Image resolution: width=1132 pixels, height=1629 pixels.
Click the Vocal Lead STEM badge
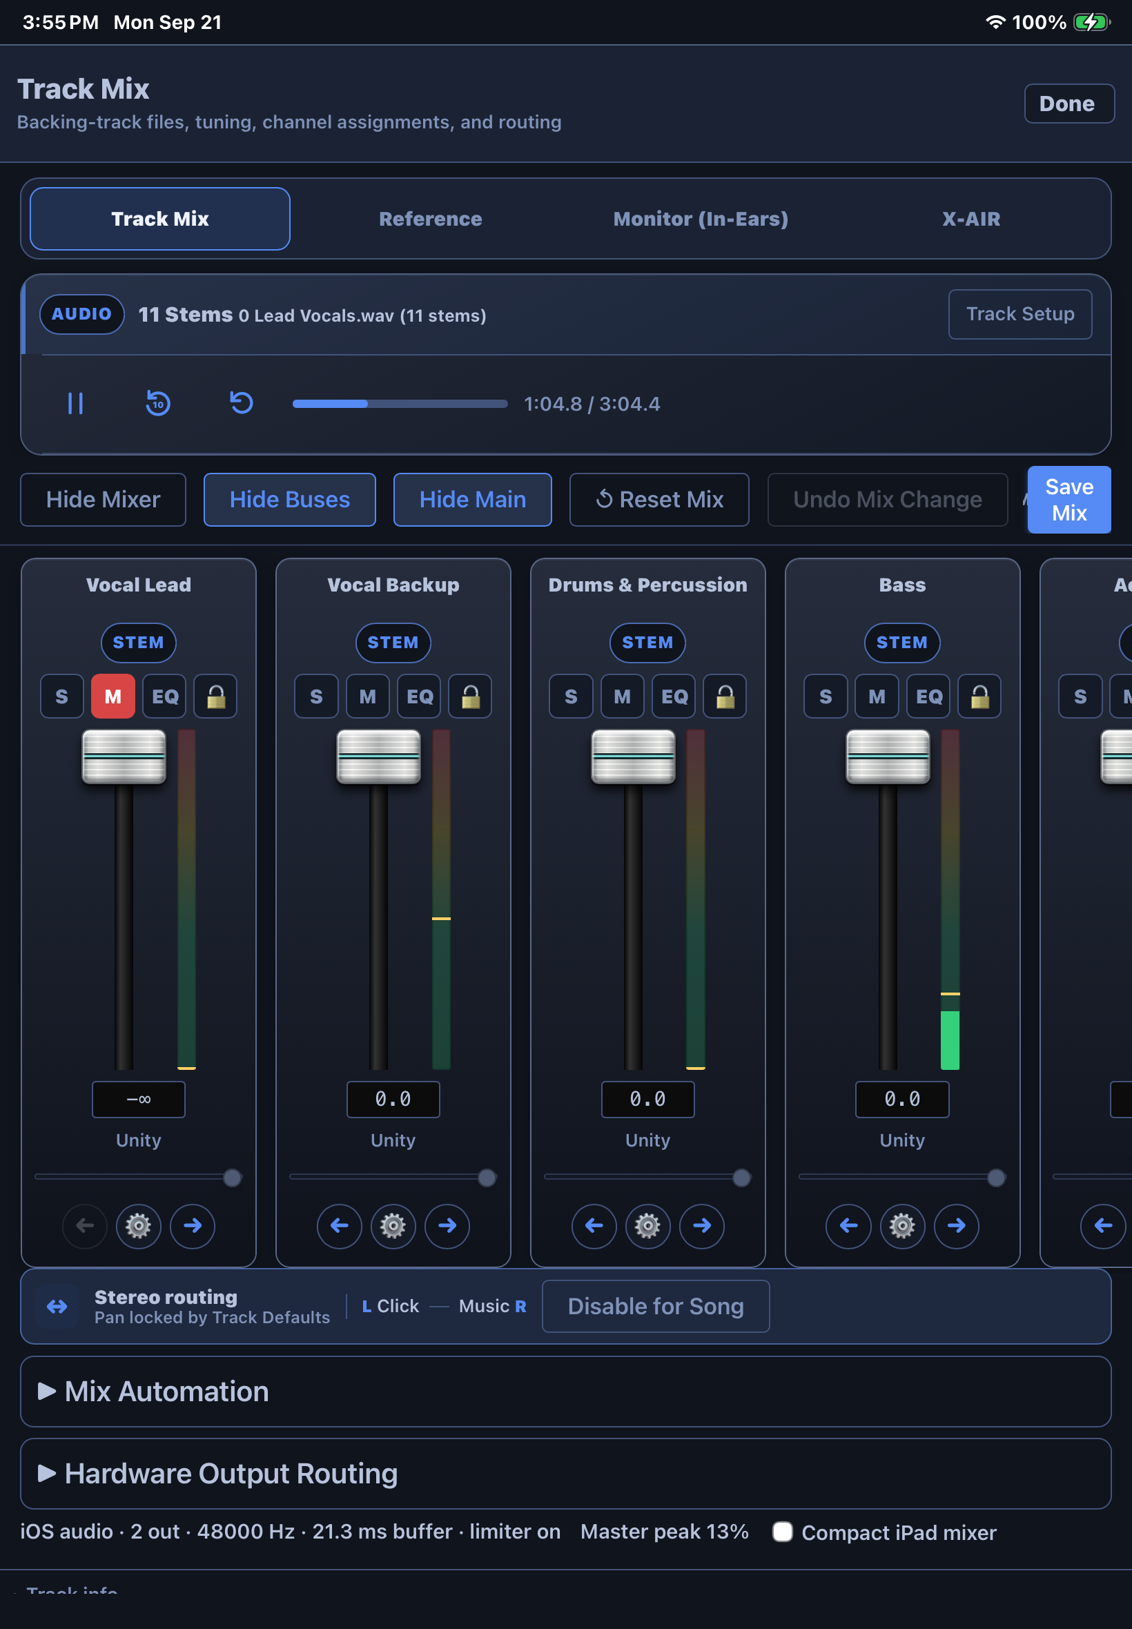pos(138,643)
